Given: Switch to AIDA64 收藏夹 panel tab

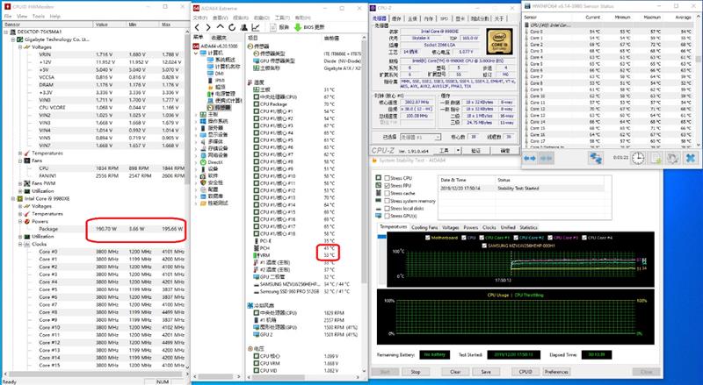Looking at the screenshot, I should tap(219, 38).
